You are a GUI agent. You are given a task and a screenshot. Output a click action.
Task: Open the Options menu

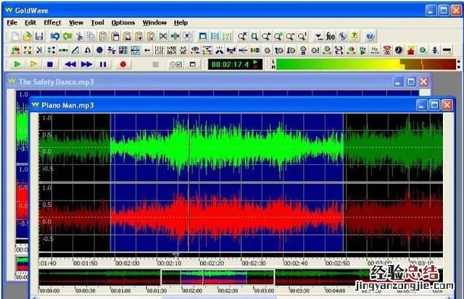tap(123, 22)
